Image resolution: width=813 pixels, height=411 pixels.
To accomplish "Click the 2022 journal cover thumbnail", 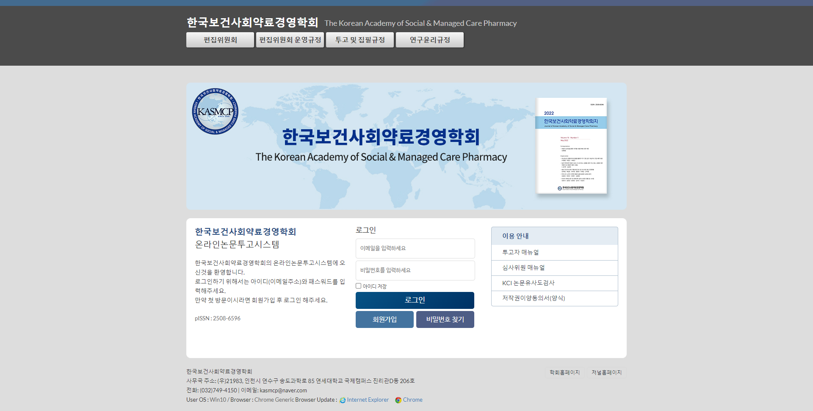I will point(571,146).
